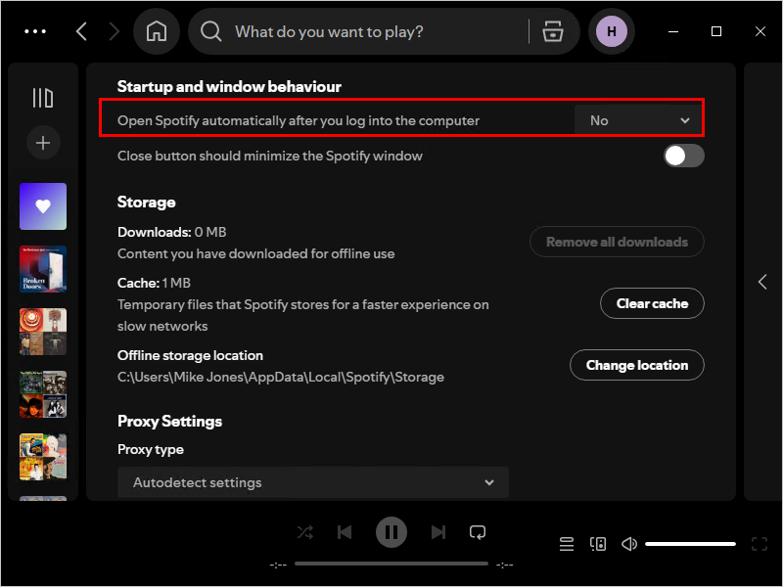Open the startup behaviour No dropdown

coord(639,120)
